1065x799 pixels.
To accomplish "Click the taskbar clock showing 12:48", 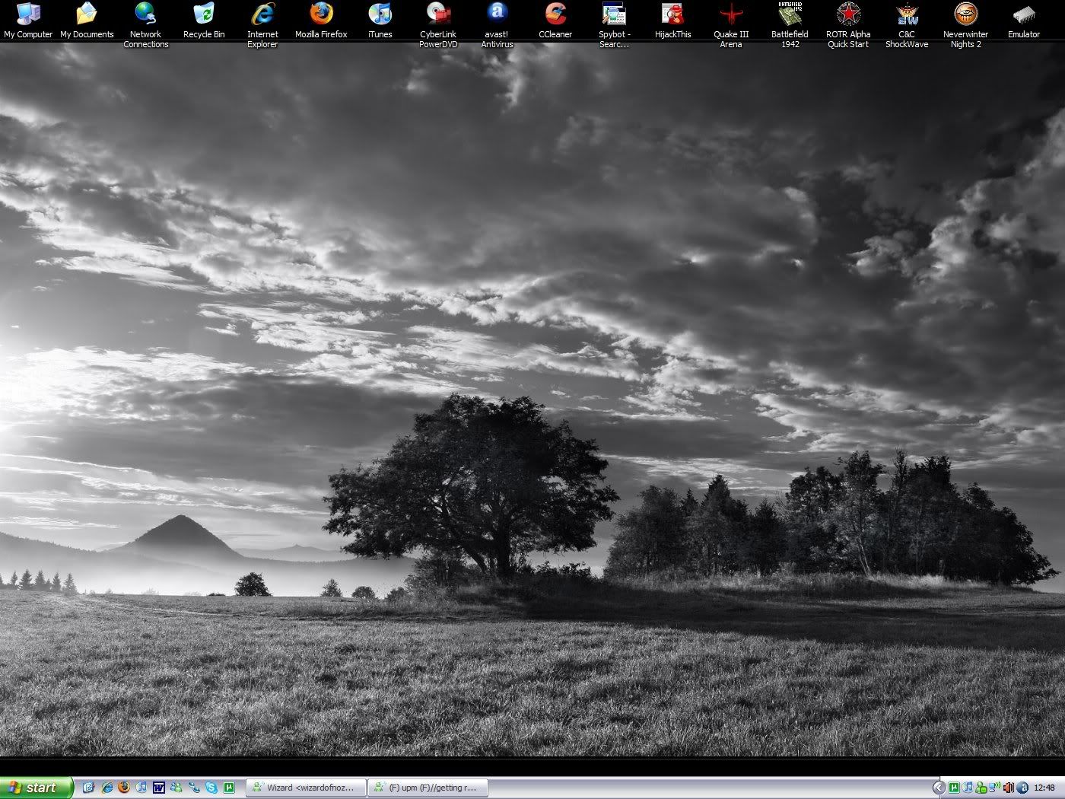I will click(1044, 788).
